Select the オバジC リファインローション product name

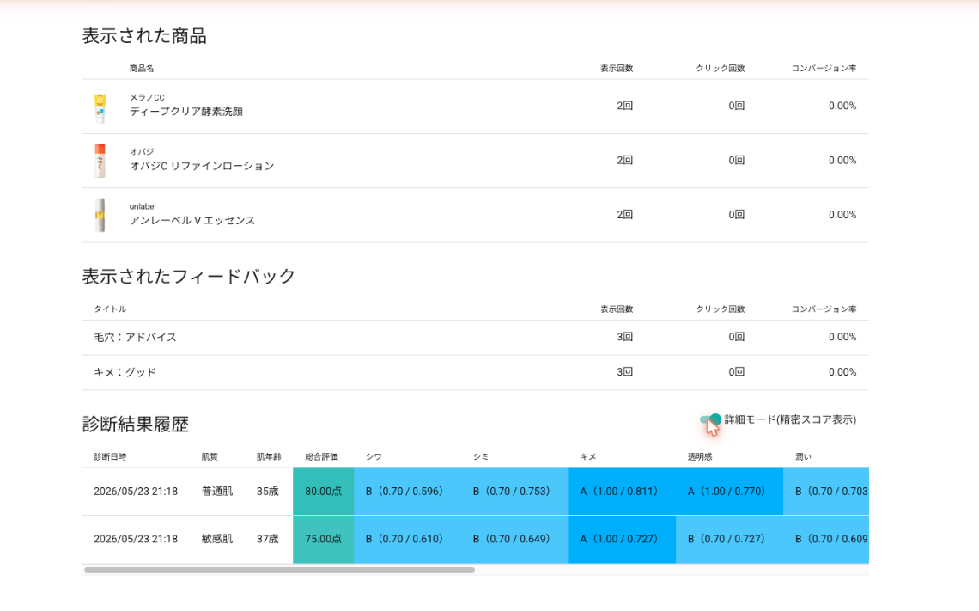point(202,166)
